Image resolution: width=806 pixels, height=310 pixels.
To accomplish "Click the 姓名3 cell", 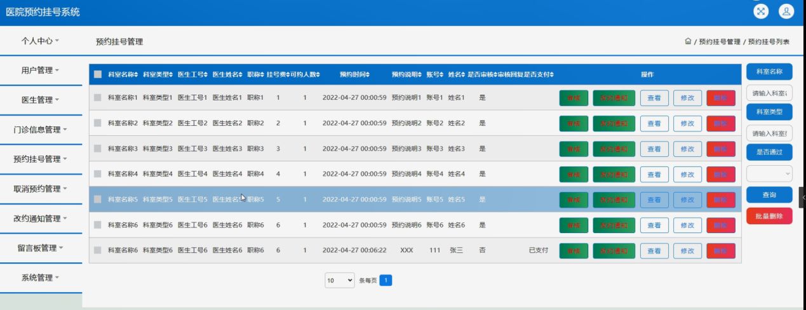I will [x=457, y=149].
